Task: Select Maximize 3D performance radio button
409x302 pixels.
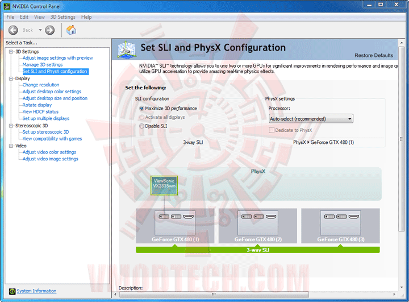Action: pos(141,109)
